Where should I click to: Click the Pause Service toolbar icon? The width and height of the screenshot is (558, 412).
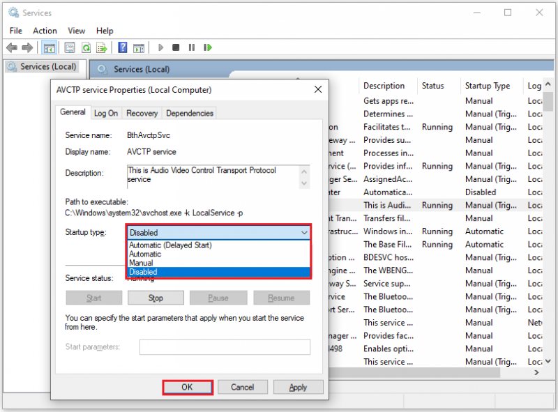191,47
